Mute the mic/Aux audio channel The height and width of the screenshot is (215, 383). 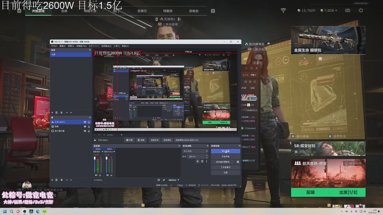tap(107, 175)
